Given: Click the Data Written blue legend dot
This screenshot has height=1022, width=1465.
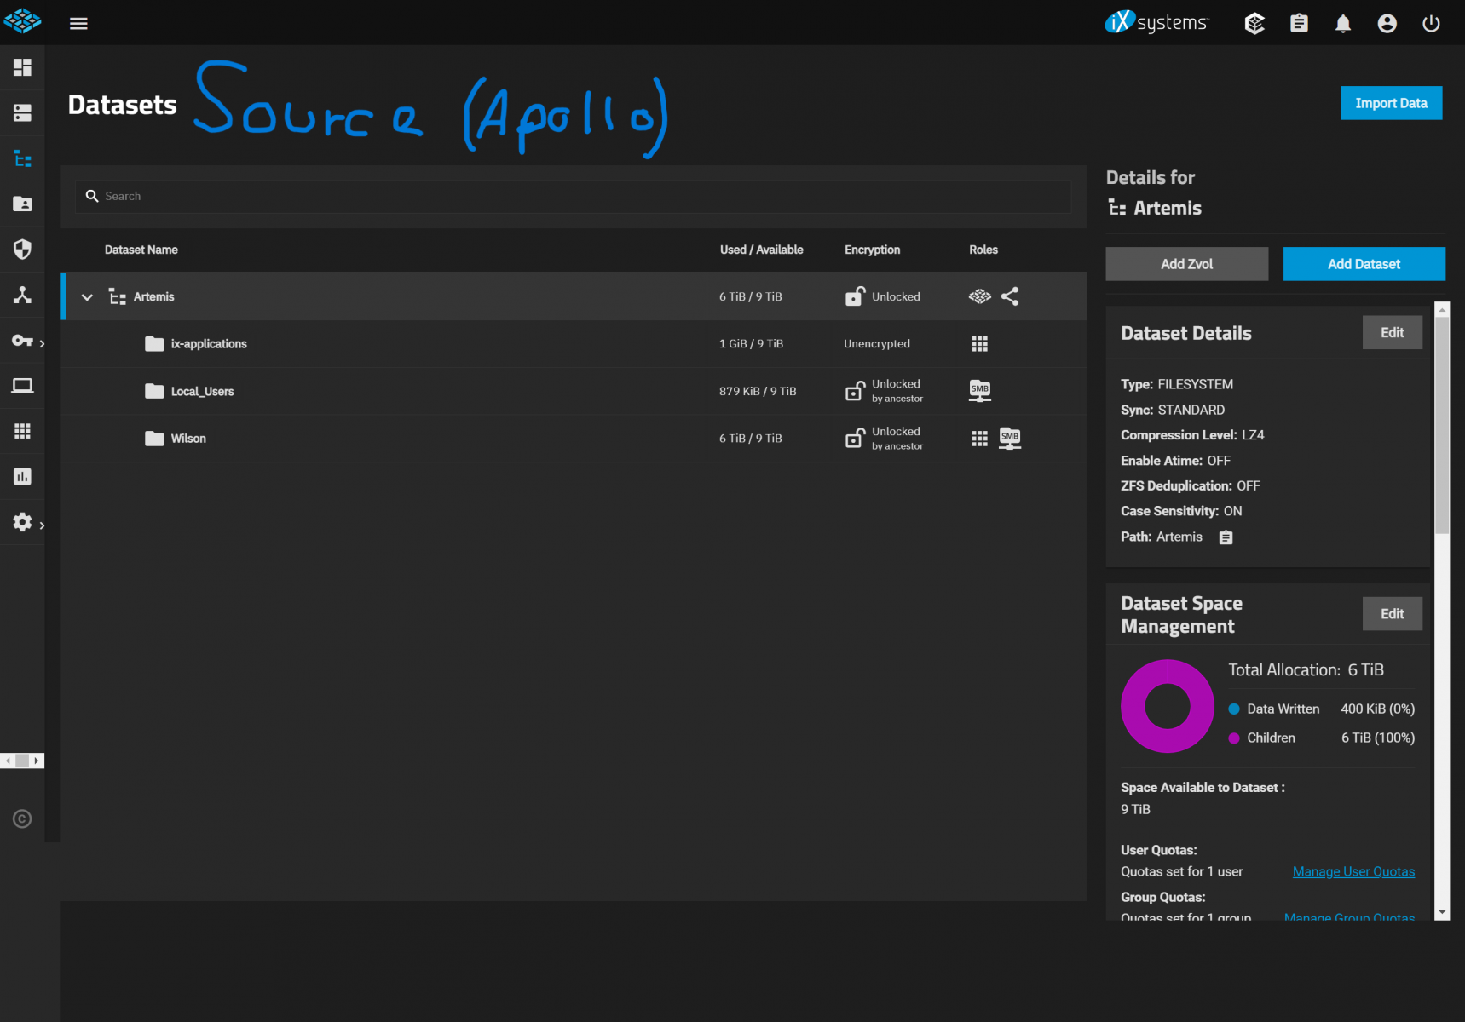Looking at the screenshot, I should (1234, 709).
